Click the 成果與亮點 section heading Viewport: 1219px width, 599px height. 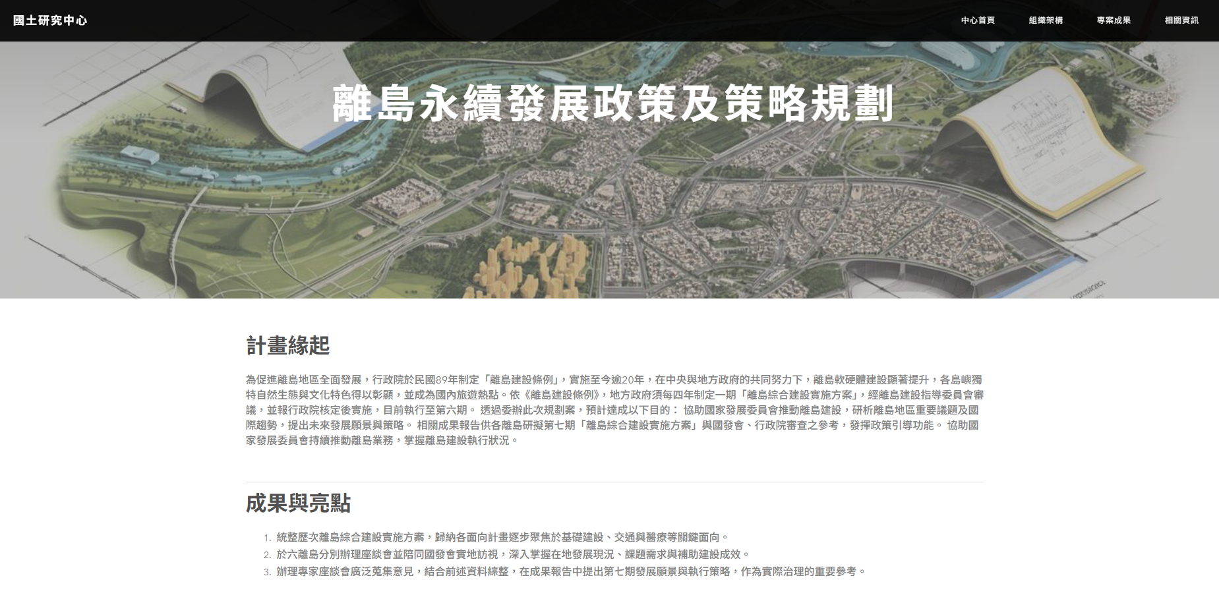point(298,503)
